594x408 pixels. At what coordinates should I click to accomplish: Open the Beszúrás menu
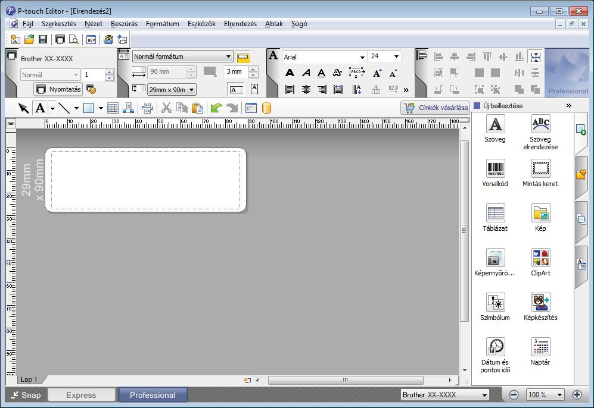[x=124, y=24]
